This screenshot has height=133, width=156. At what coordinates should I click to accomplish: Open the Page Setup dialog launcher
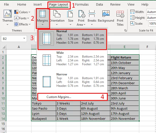coord(126,30)
